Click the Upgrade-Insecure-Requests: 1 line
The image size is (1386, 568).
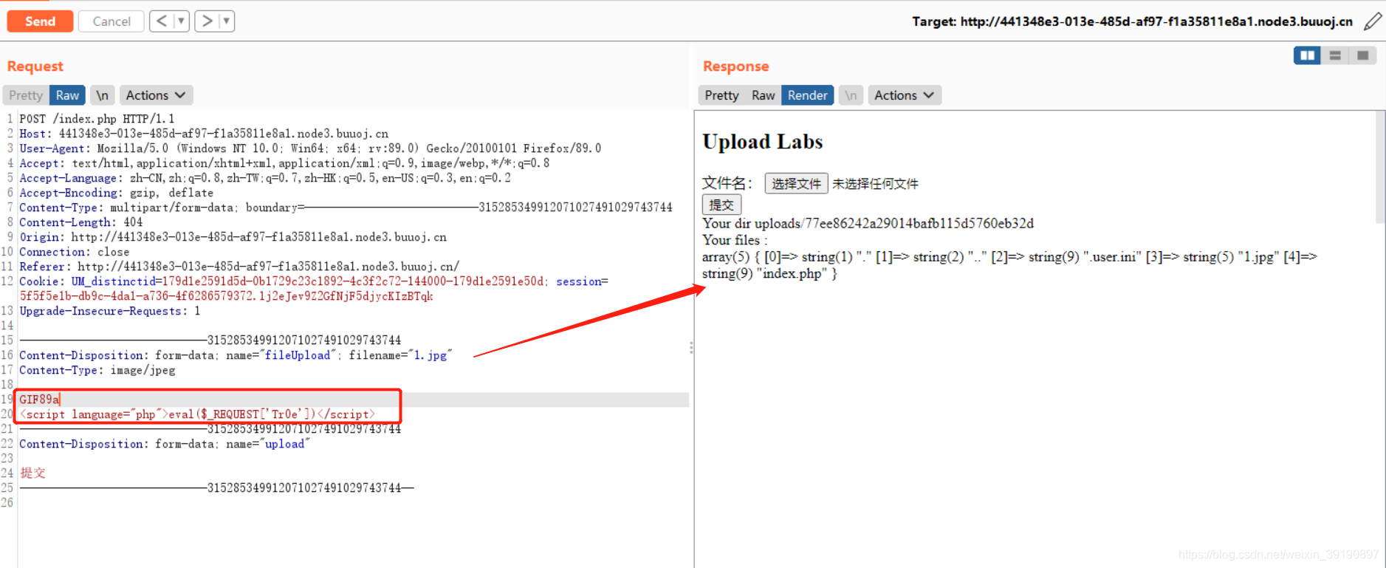110,311
